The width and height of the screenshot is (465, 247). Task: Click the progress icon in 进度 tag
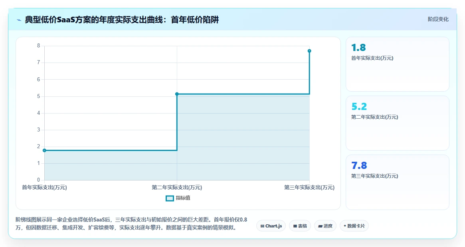pyautogui.click(x=320, y=226)
